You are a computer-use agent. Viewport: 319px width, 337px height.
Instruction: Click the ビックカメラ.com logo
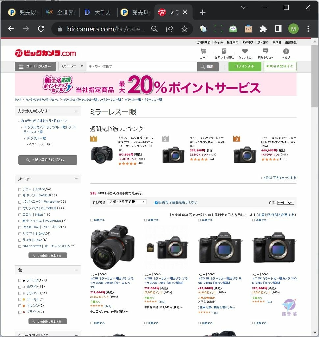coord(45,53)
